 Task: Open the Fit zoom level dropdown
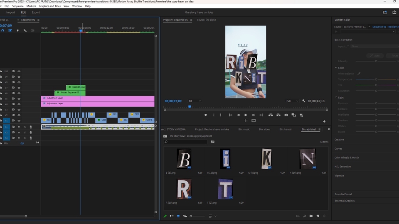click(195, 101)
